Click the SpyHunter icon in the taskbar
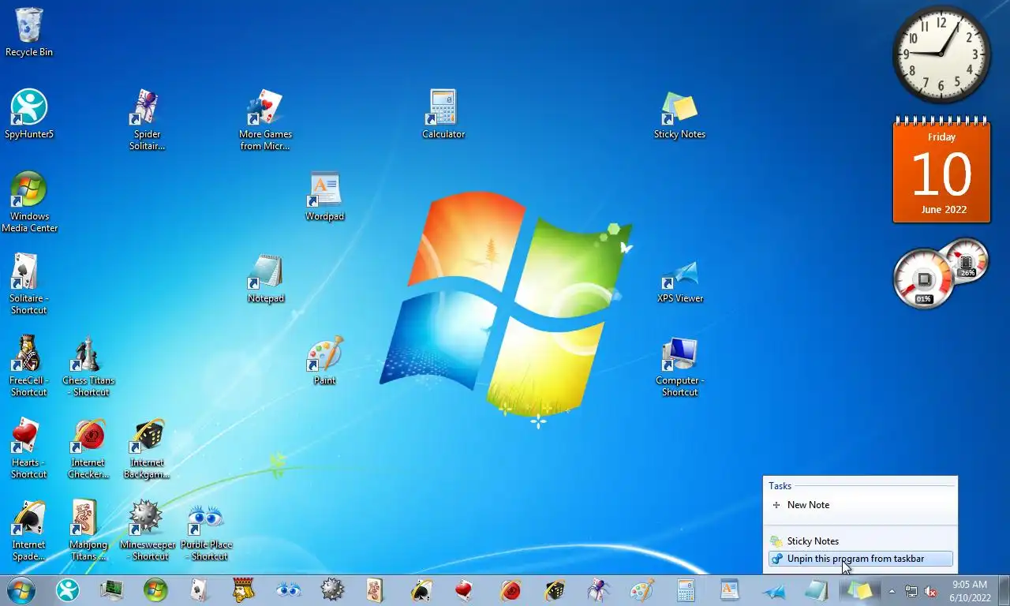This screenshot has height=606, width=1010. tap(68, 589)
